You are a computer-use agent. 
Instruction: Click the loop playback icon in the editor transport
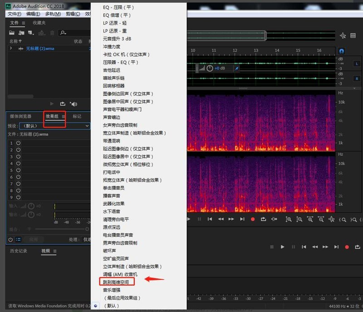(264, 219)
